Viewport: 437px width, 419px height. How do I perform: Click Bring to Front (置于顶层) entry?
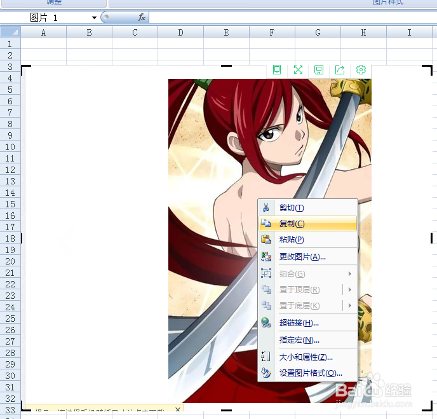307,290
